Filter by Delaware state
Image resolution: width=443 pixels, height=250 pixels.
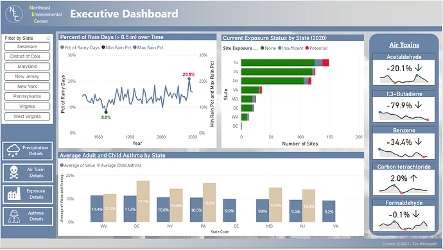pyautogui.click(x=27, y=47)
